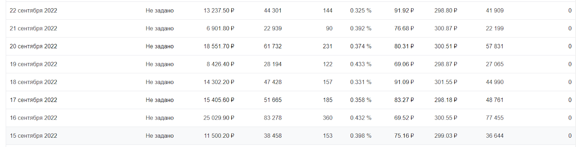Click the 21 сентября 2022 date
Viewport: 576px width, 147px height.
click(x=33, y=28)
